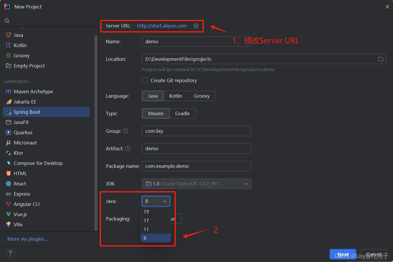This screenshot has width=393, height=262.
Task: Pick Java version 19
Action: [156, 212]
